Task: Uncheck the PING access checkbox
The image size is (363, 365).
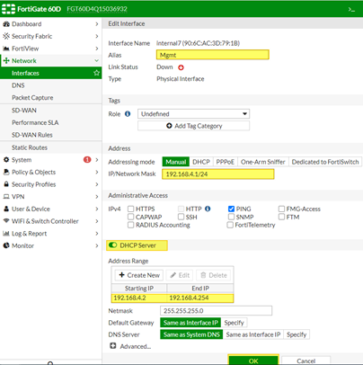Action: tap(231, 209)
